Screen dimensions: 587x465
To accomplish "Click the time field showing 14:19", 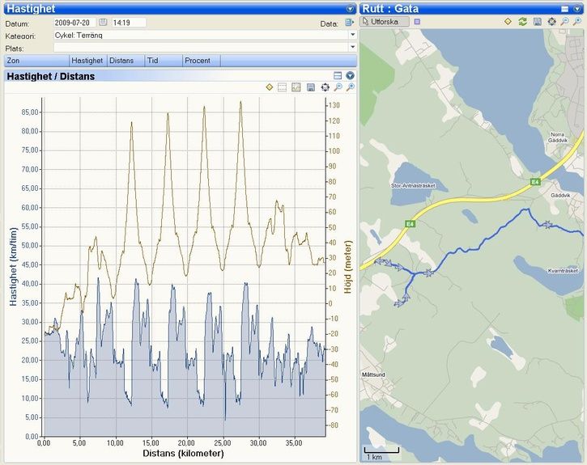I will [128, 23].
